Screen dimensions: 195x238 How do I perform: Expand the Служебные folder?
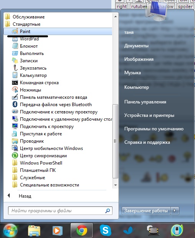[28, 177]
